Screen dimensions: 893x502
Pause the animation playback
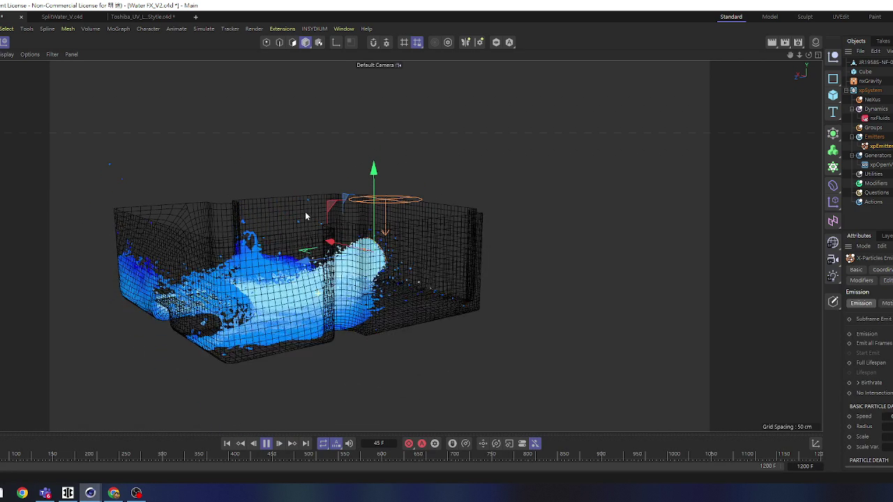(266, 443)
